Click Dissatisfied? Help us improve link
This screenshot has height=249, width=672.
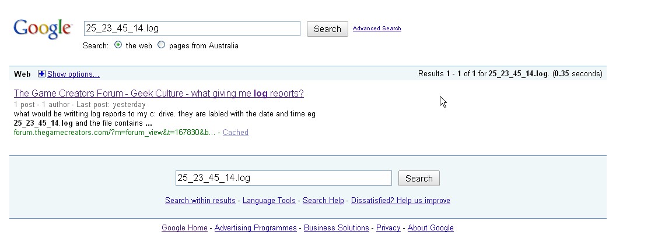(x=400, y=201)
